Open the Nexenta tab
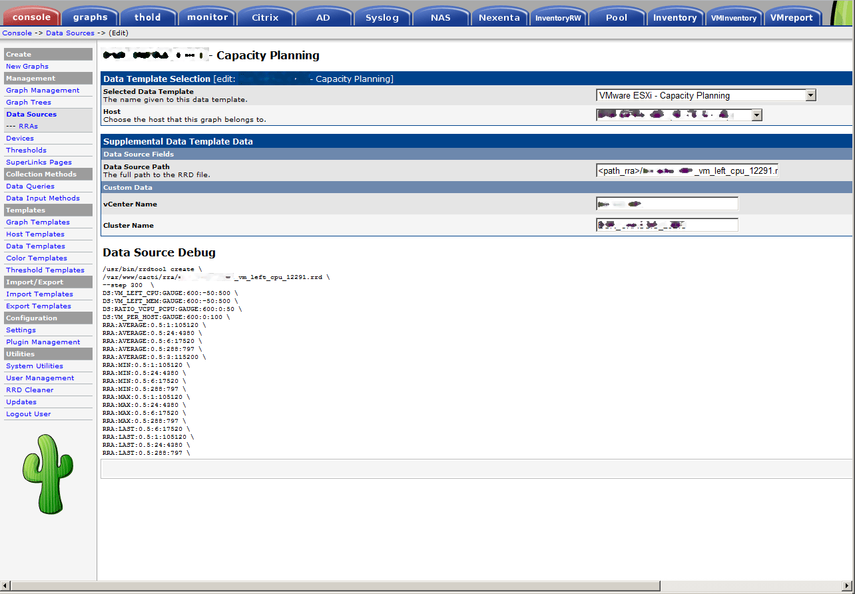The image size is (855, 594). pyautogui.click(x=499, y=17)
